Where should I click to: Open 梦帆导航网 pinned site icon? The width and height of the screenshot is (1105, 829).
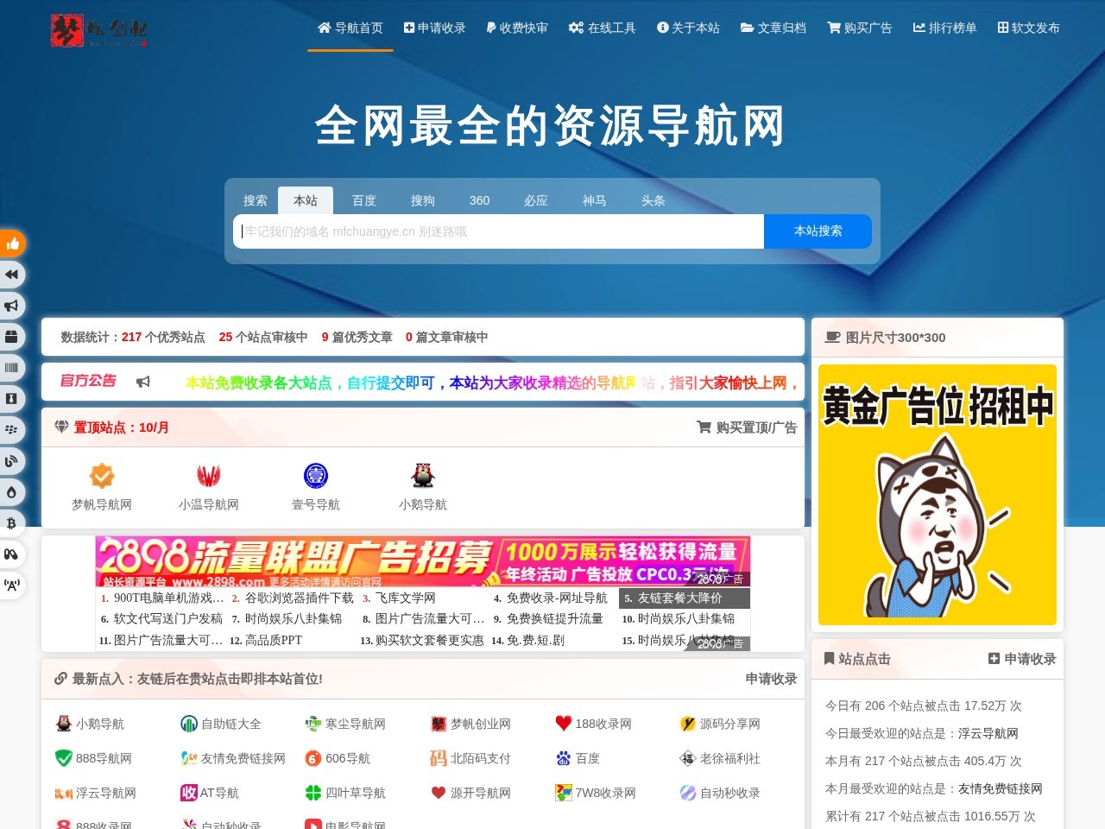click(102, 476)
